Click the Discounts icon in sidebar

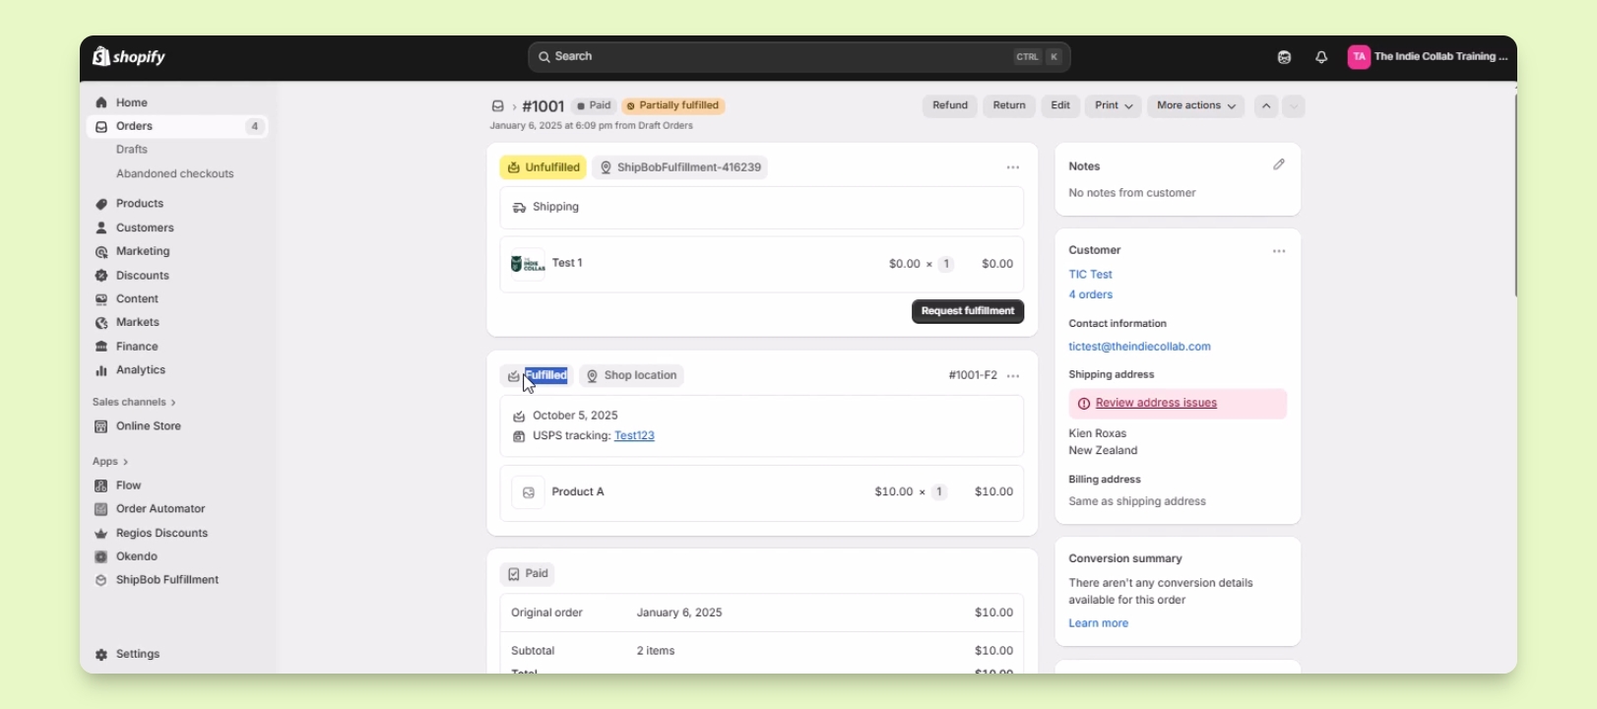101,276
